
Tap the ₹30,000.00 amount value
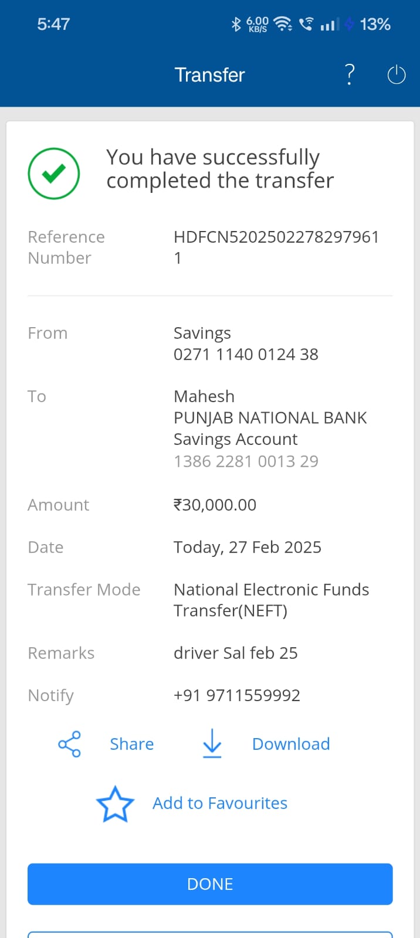click(215, 505)
